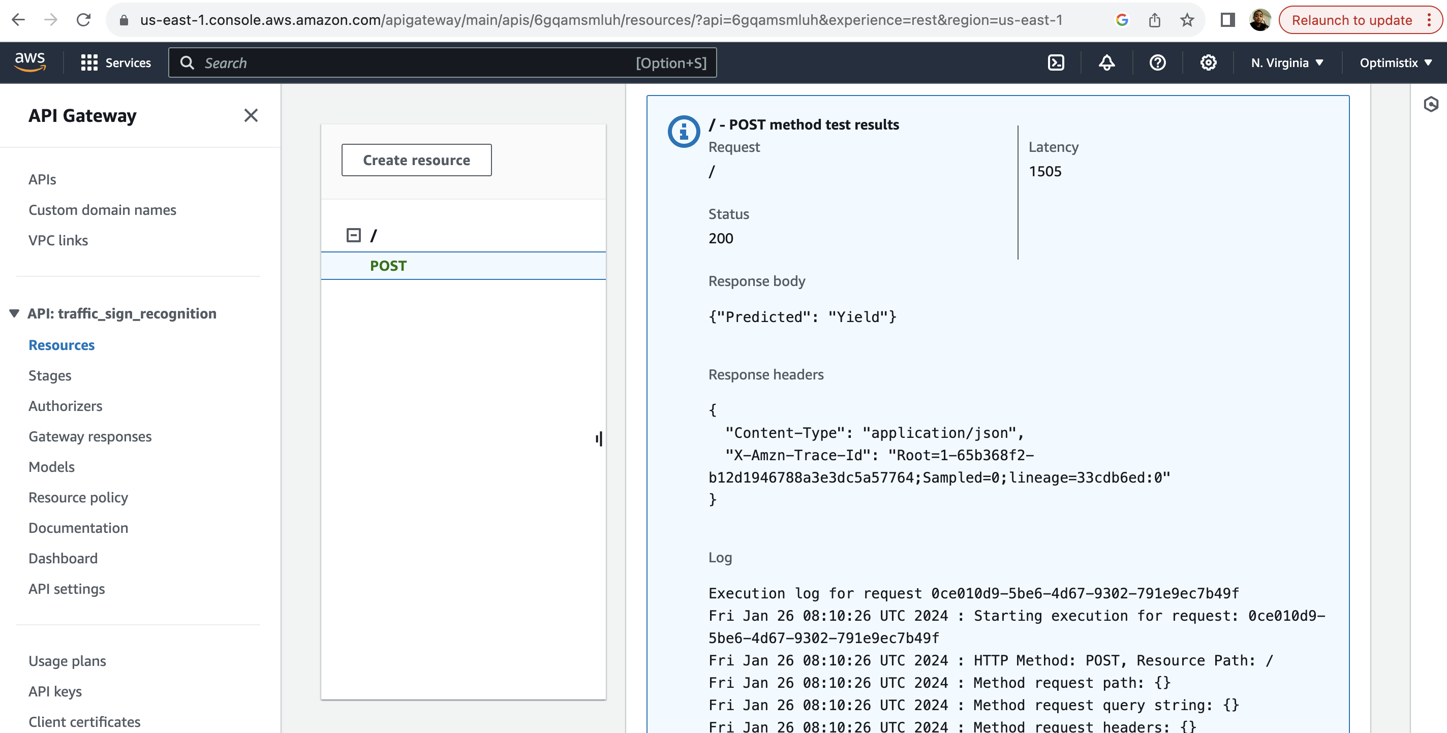The height and width of the screenshot is (733, 1447).
Task: Click the help question mark icon
Action: [x=1157, y=63]
